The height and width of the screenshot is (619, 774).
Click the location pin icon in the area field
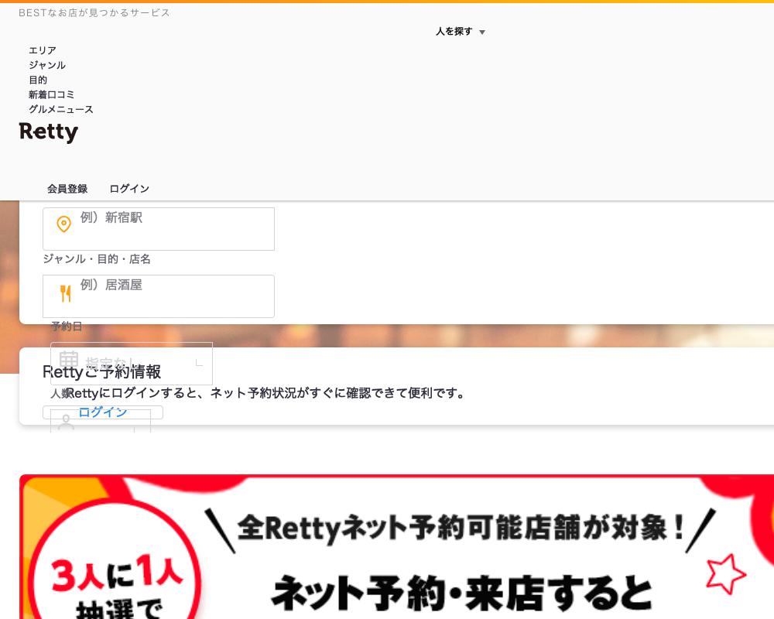tap(64, 224)
